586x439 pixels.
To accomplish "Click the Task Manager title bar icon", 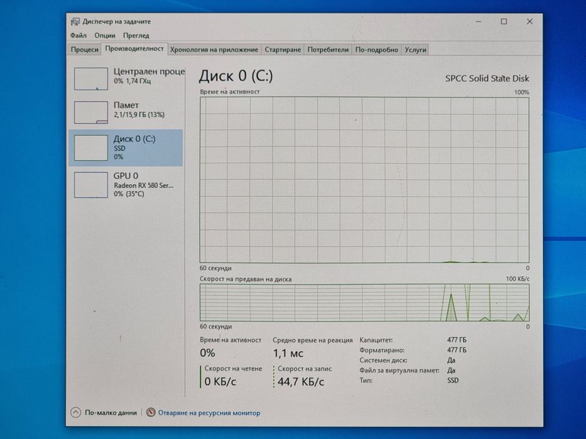I will (x=75, y=22).
